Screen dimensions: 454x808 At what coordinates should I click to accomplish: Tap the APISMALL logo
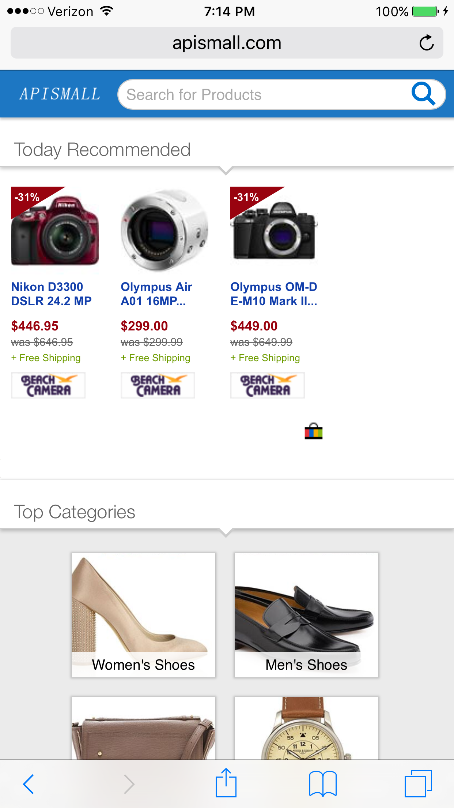(60, 94)
